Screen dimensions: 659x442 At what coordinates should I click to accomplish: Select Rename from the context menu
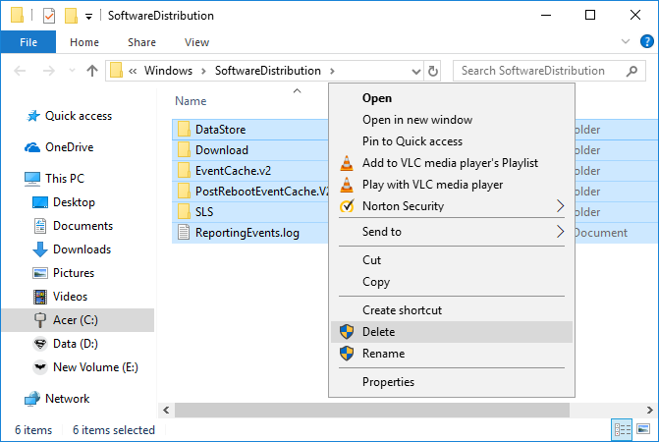pos(382,354)
